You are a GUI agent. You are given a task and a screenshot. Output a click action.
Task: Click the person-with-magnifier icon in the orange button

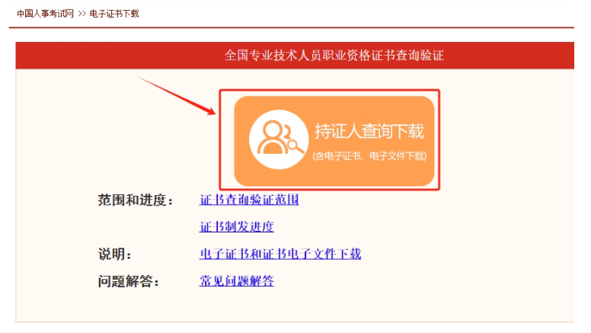[280, 137]
